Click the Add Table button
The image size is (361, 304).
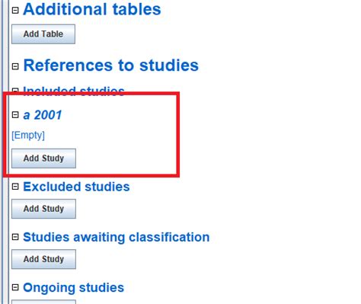pos(43,34)
